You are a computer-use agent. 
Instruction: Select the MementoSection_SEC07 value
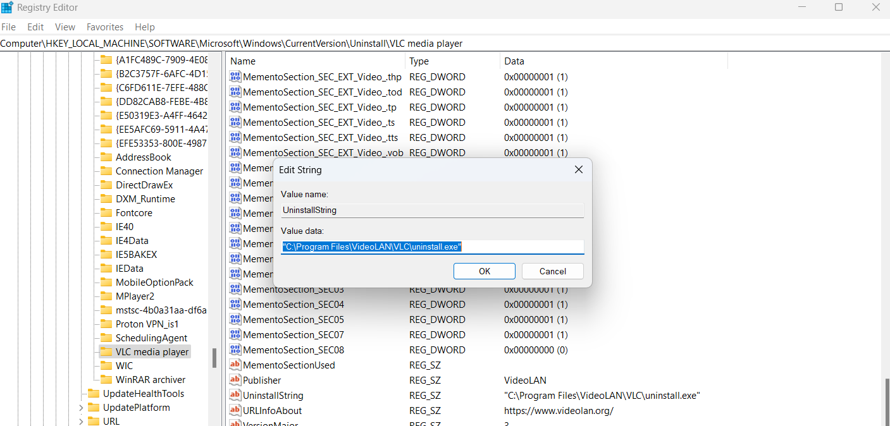pyautogui.click(x=294, y=335)
